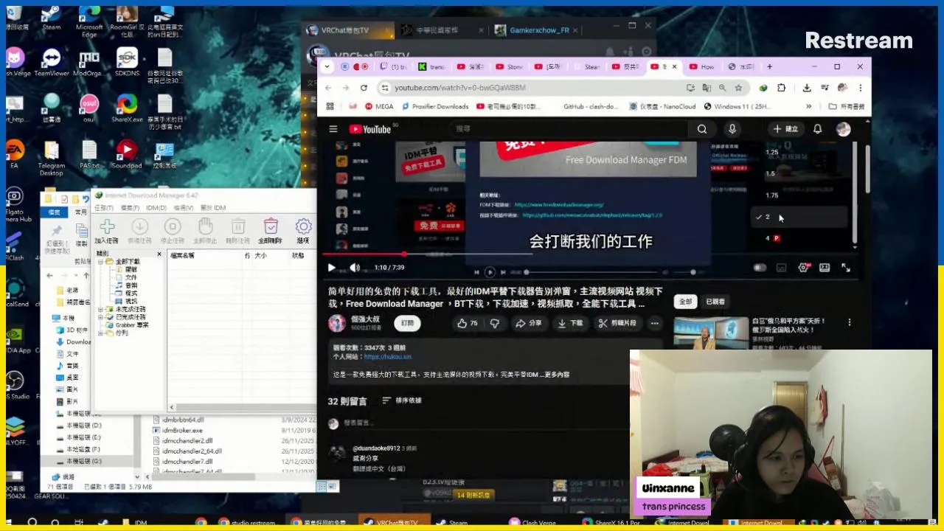This screenshot has width=944, height=531.
Task: Expand Finished tasks tree node in IDM
Action: click(x=101, y=317)
